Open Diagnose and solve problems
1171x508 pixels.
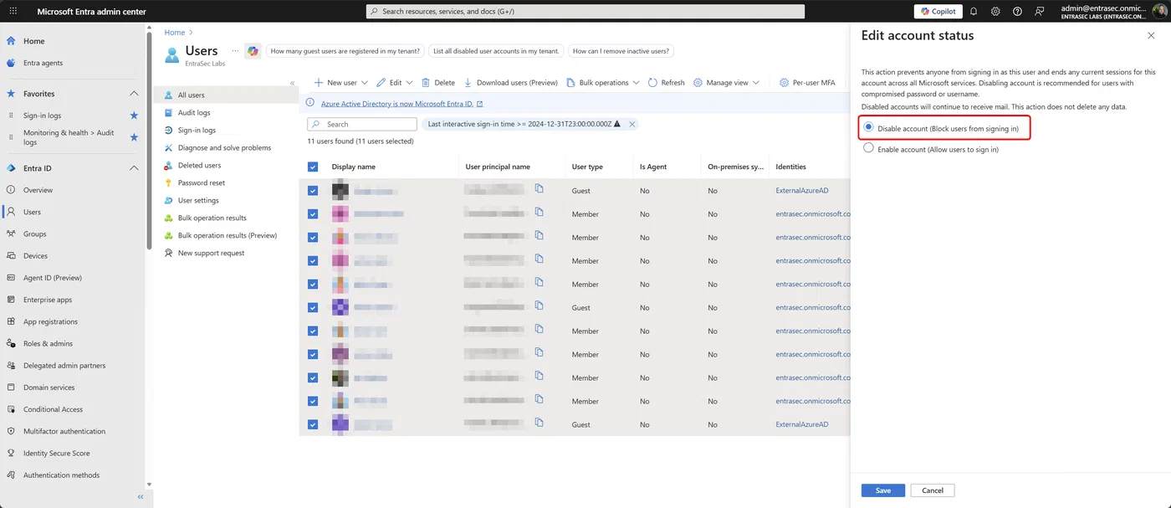tap(224, 148)
